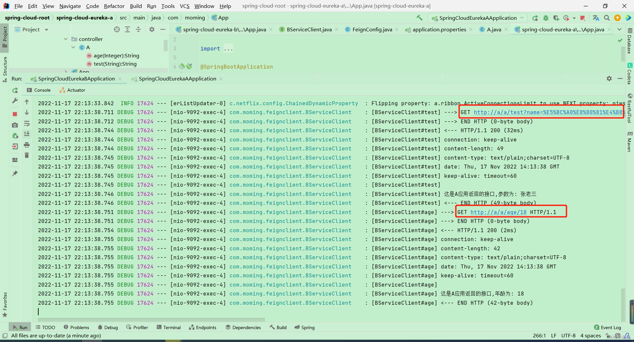
Task: Rerun SpringCloudEurekaAApplication from the top toolbar
Action: 535,18
